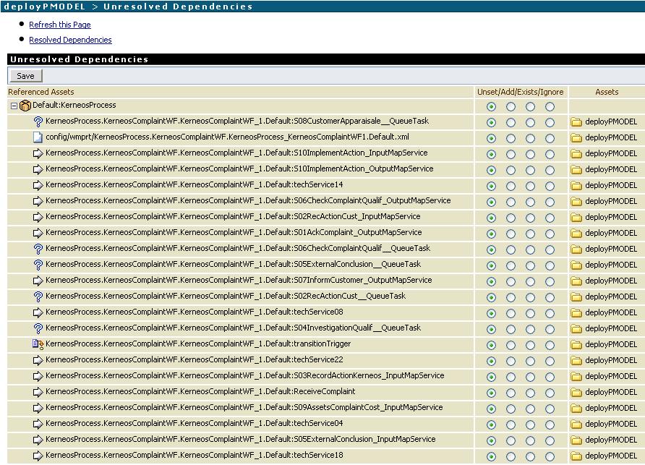Screen dimensions: 645x465
Task: Click the arrow icon next to techService14
Action: pyautogui.click(x=38, y=185)
